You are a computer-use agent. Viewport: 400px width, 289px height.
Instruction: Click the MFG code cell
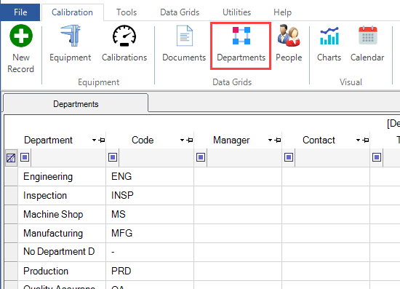pyautogui.click(x=150, y=233)
